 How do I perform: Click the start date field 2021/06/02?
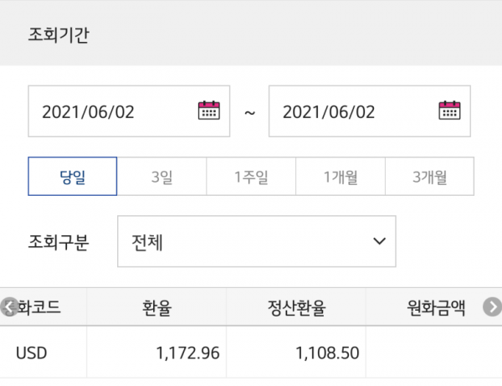coord(129,111)
